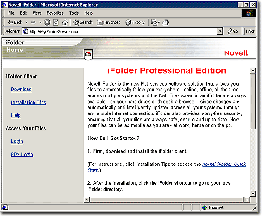Click the 'Access Your Files' sidebar heading
264x217 pixels.
pyautogui.click(x=26, y=128)
